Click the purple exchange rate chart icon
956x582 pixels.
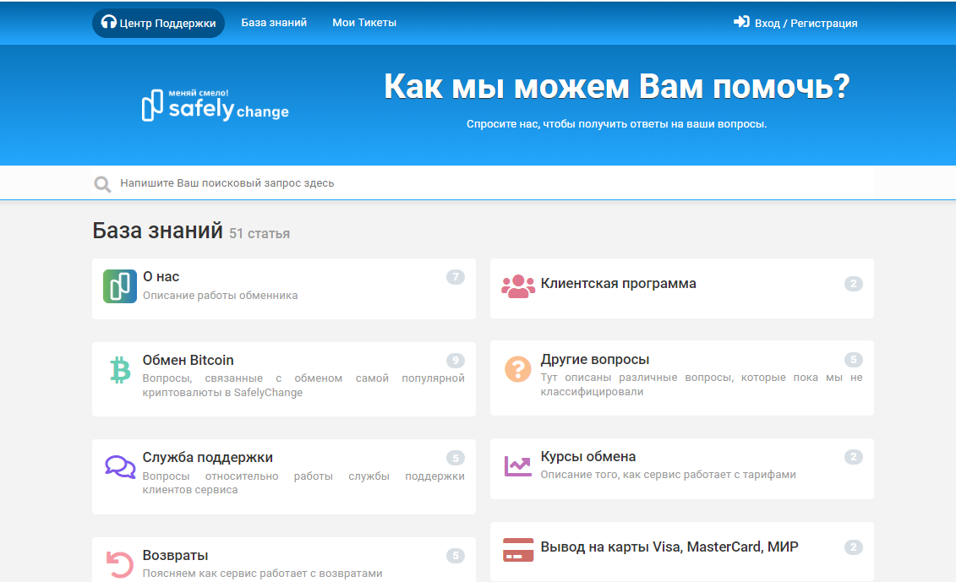[517, 466]
